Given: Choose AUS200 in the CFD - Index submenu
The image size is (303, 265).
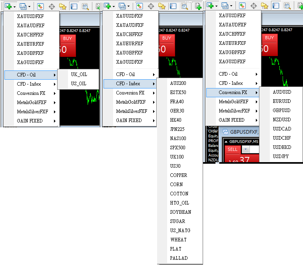Looking at the screenshot, I should click(x=178, y=83).
